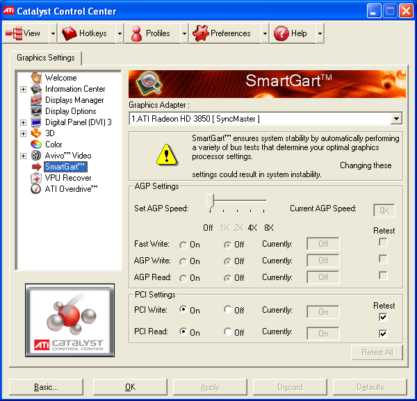417x401 pixels.
Task: Click the PCI Write Currently field
Action: (323, 311)
